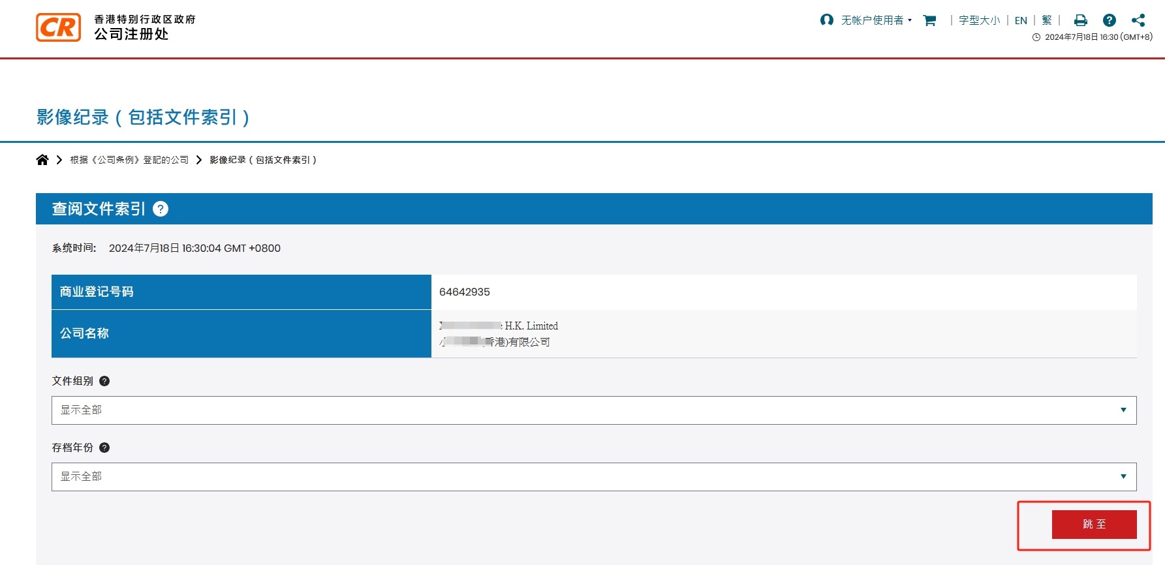The image size is (1165, 565).
Task: Click help icon next to 文件组别
Action: 104,381
